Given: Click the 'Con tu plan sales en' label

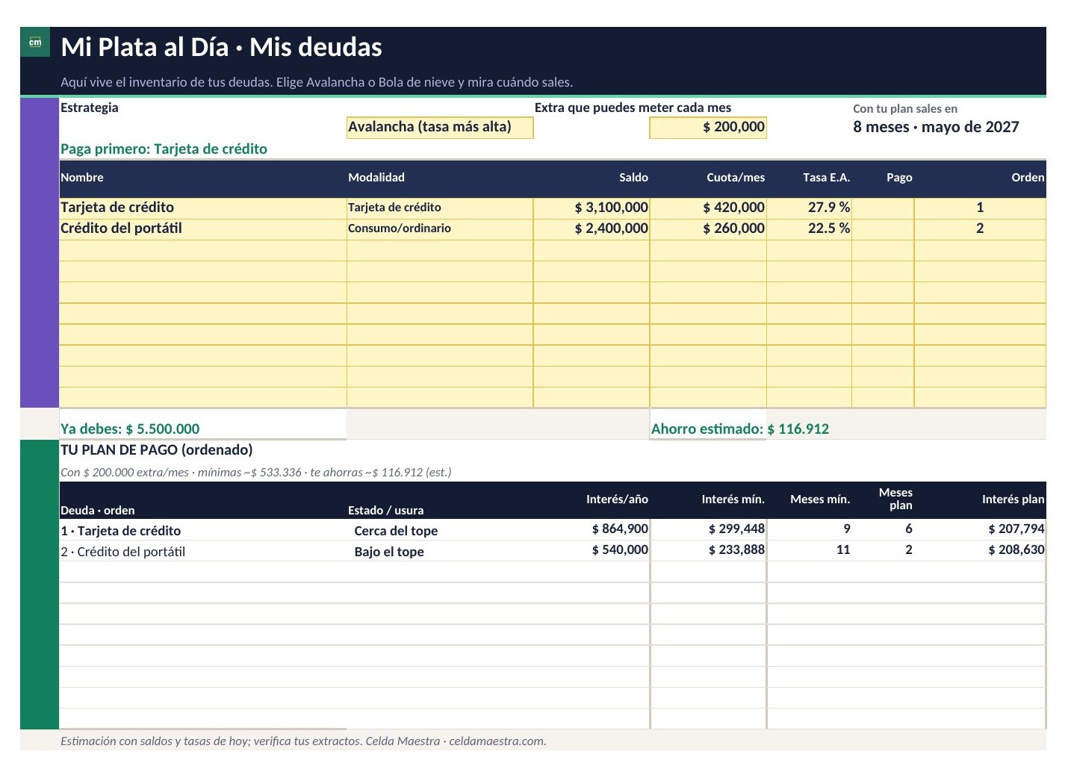Looking at the screenshot, I should pyautogui.click(x=905, y=108).
